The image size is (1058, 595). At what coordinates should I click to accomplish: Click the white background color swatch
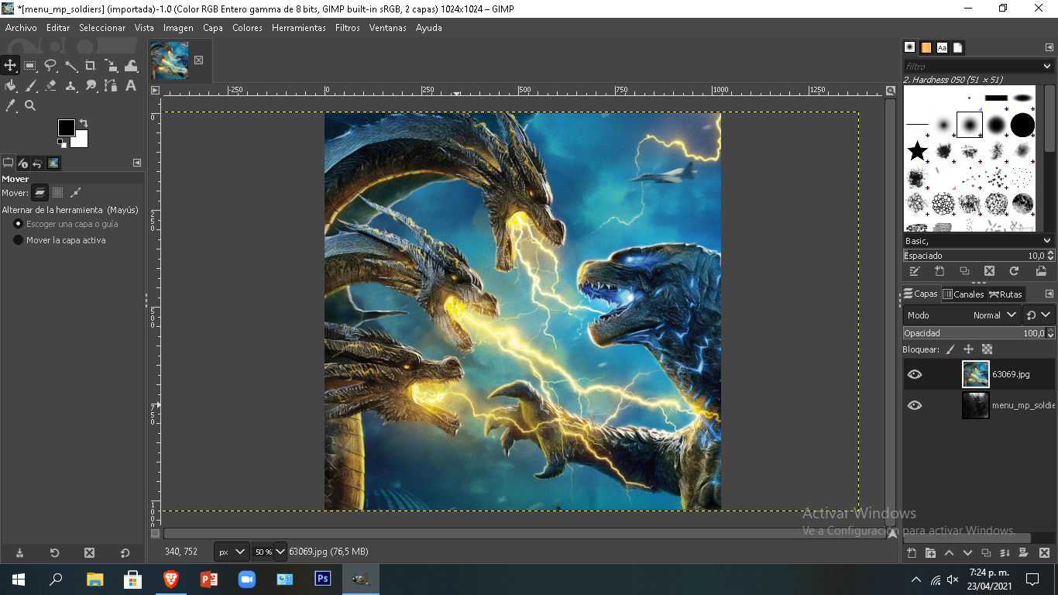click(81, 140)
